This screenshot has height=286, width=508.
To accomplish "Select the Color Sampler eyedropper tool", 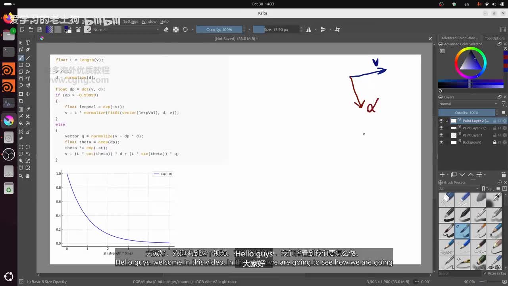I will (28, 109).
